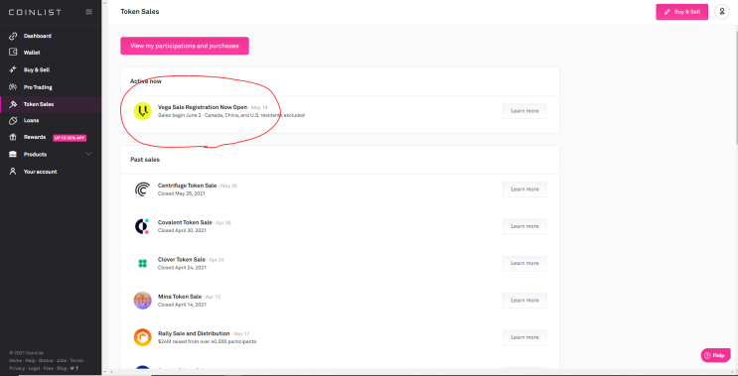The height and width of the screenshot is (376, 738).
Task: Click 'Closed April 30, 2021' text
Action: pyautogui.click(x=182, y=230)
